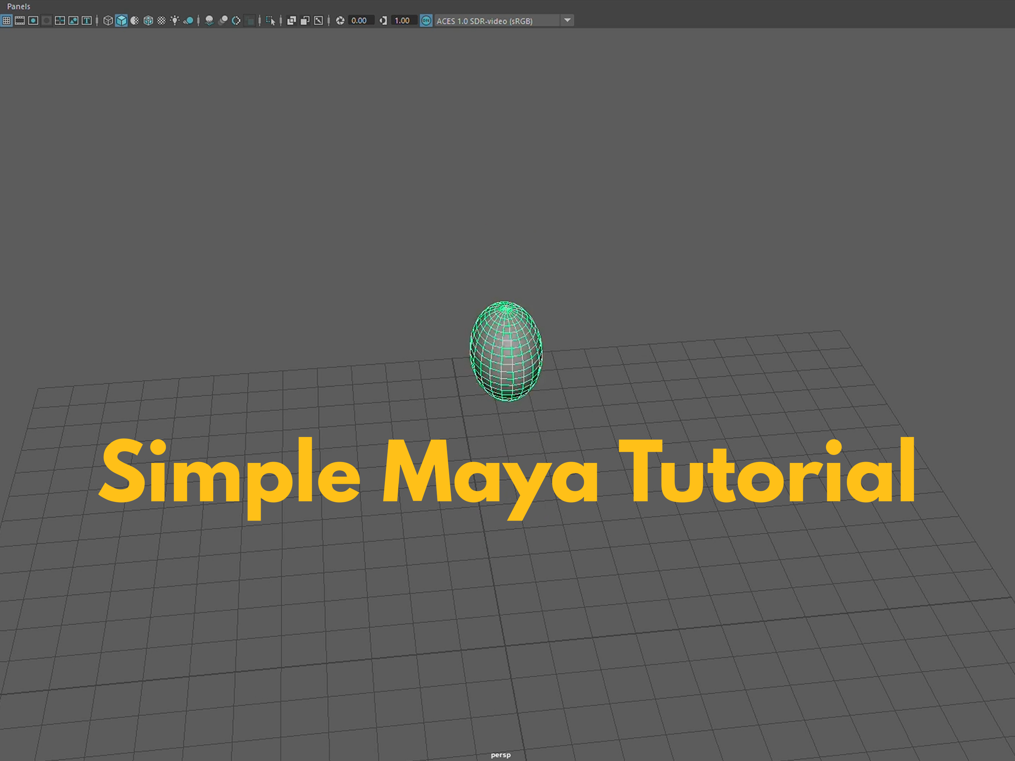Toggle the textured checker icon
This screenshot has width=1015, height=761.
click(162, 21)
